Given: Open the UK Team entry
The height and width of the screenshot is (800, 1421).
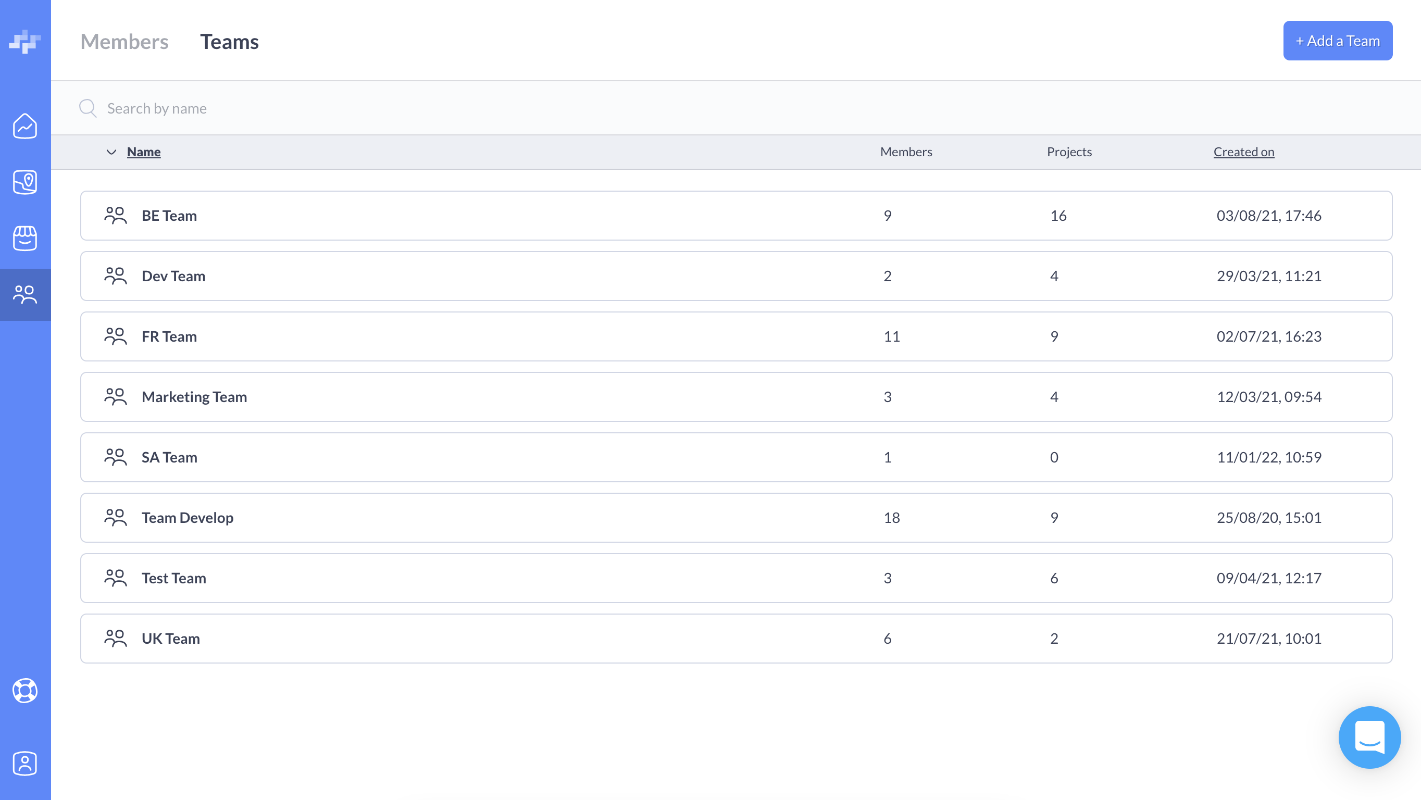Looking at the screenshot, I should [x=170, y=639].
